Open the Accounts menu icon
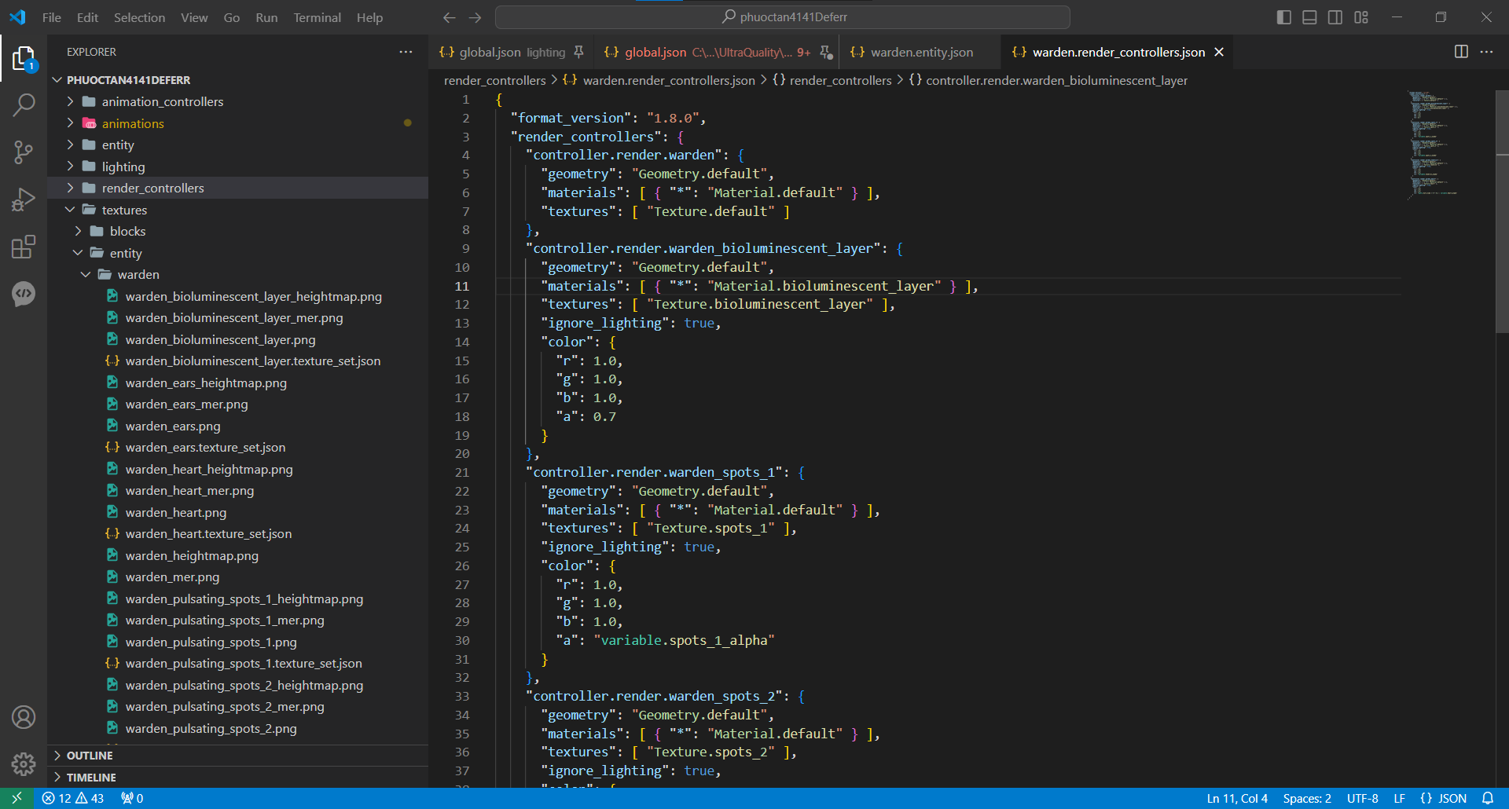This screenshot has width=1509, height=809. [x=24, y=717]
